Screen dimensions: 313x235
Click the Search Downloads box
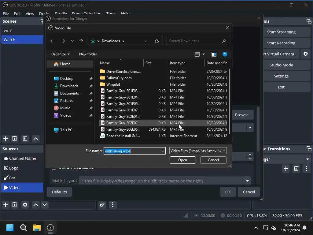(197, 41)
